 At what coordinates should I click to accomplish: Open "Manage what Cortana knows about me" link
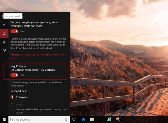tap(38, 56)
